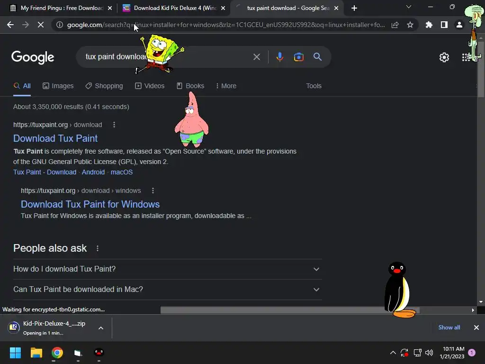Go back to the previous page
Viewport: 485px width, 364px height.
[10, 25]
